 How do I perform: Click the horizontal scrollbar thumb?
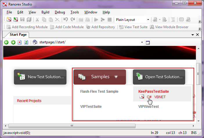(x=72, y=126)
